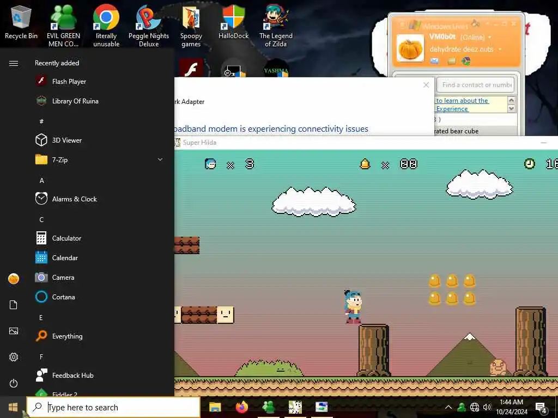Click the letter C section header

tap(41, 219)
